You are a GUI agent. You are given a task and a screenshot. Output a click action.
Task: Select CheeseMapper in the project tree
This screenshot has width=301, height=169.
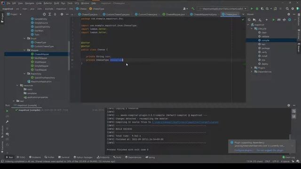(x=42, y=54)
